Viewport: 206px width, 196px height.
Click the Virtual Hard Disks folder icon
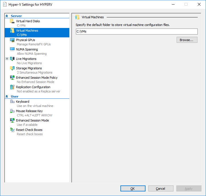pos(12,21)
